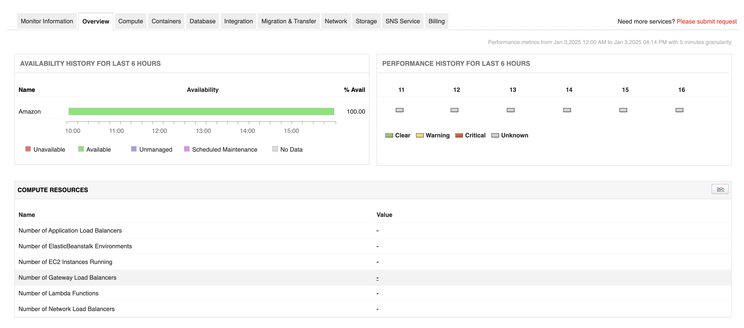Viewport: 744px width, 328px height.
Task: Click the hour 11 performance status icon
Action: coord(399,110)
